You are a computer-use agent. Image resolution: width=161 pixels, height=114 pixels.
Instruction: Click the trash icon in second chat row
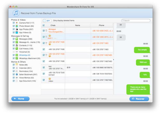(x=46, y=37)
